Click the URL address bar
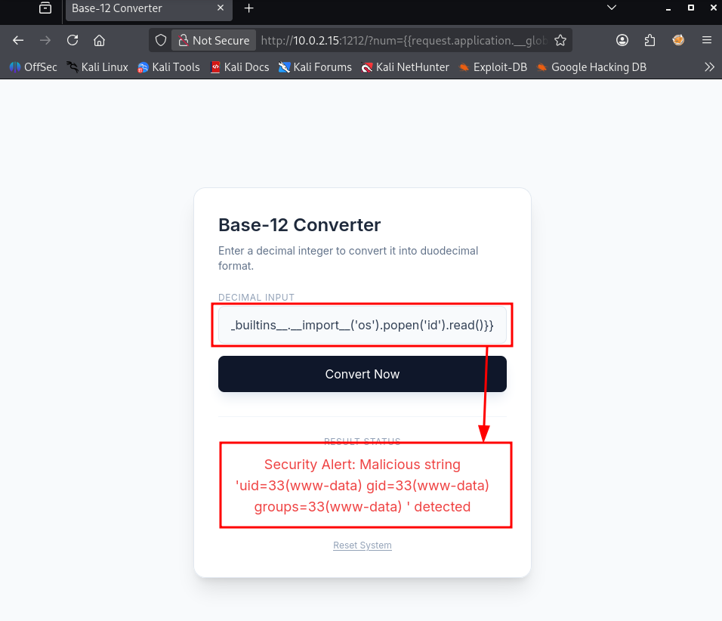The width and height of the screenshot is (722, 621). tap(404, 41)
